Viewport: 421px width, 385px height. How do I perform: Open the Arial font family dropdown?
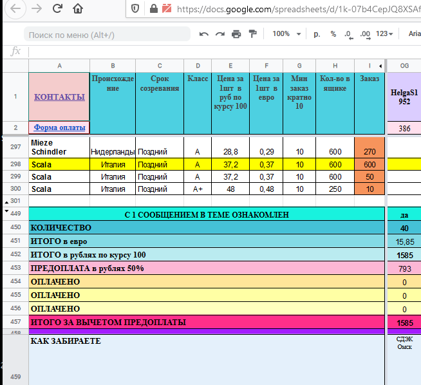[x=413, y=34]
